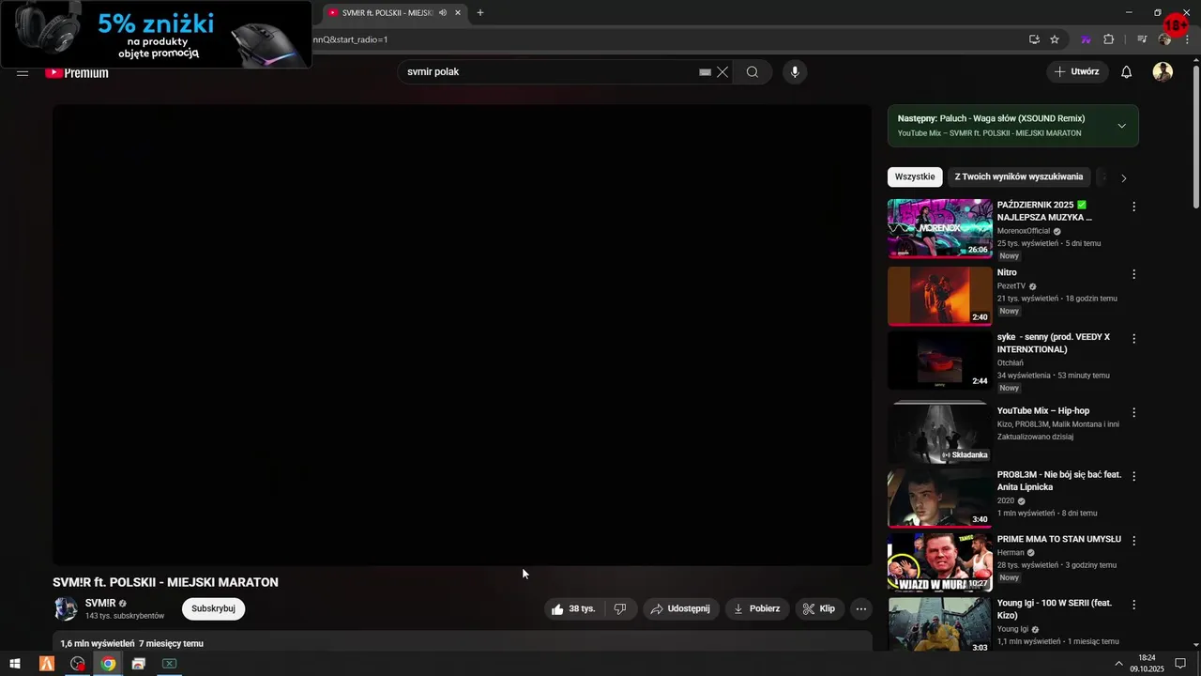Open options for PRO8L3M video

[1133, 476]
